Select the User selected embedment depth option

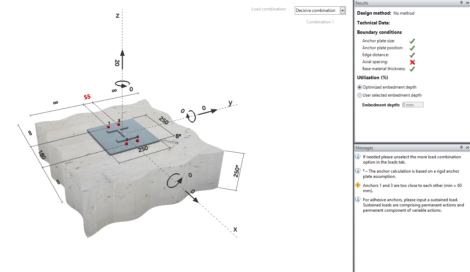pos(359,95)
